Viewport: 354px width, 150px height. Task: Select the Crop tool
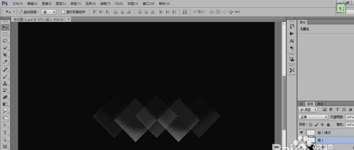5,55
